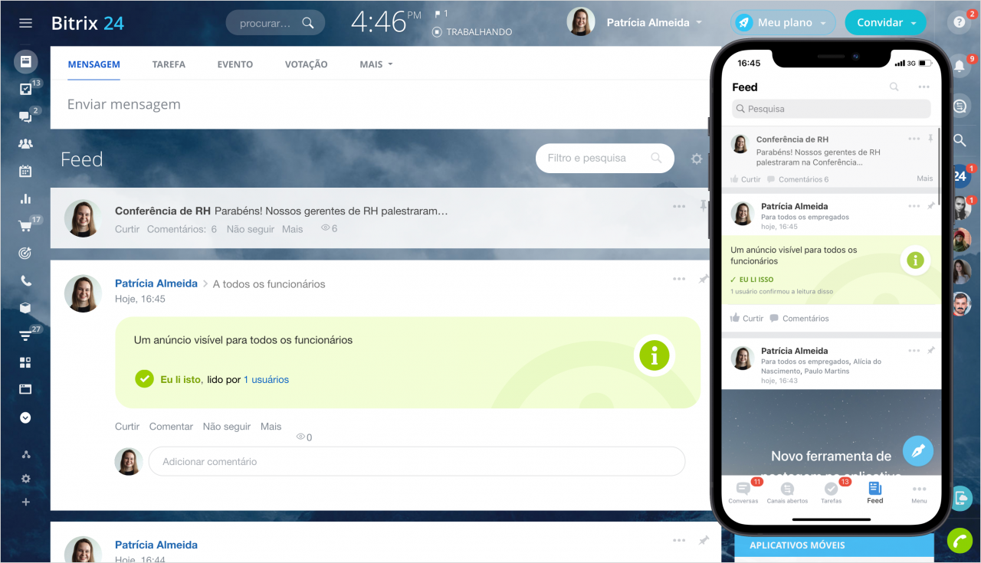Open the target icon in left sidebar
Viewport: 981px width, 563px height.
click(x=25, y=253)
